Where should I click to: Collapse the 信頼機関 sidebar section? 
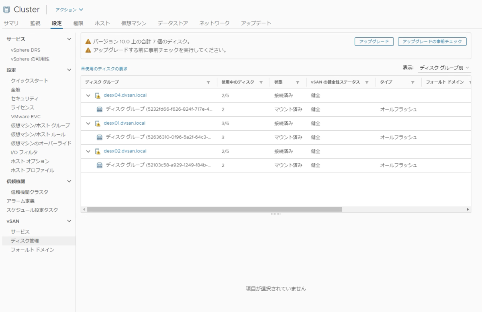coord(69,181)
